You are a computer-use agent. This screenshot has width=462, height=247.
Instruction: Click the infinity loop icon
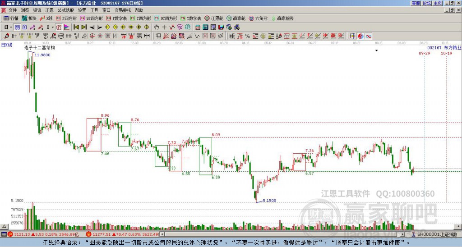(x=369, y=36)
